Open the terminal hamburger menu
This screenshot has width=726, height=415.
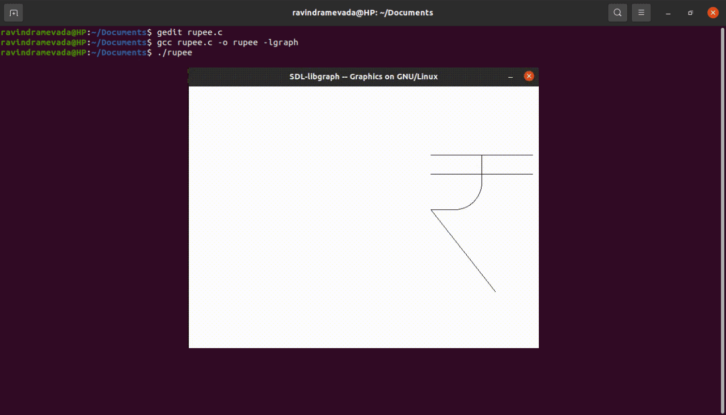(x=641, y=12)
